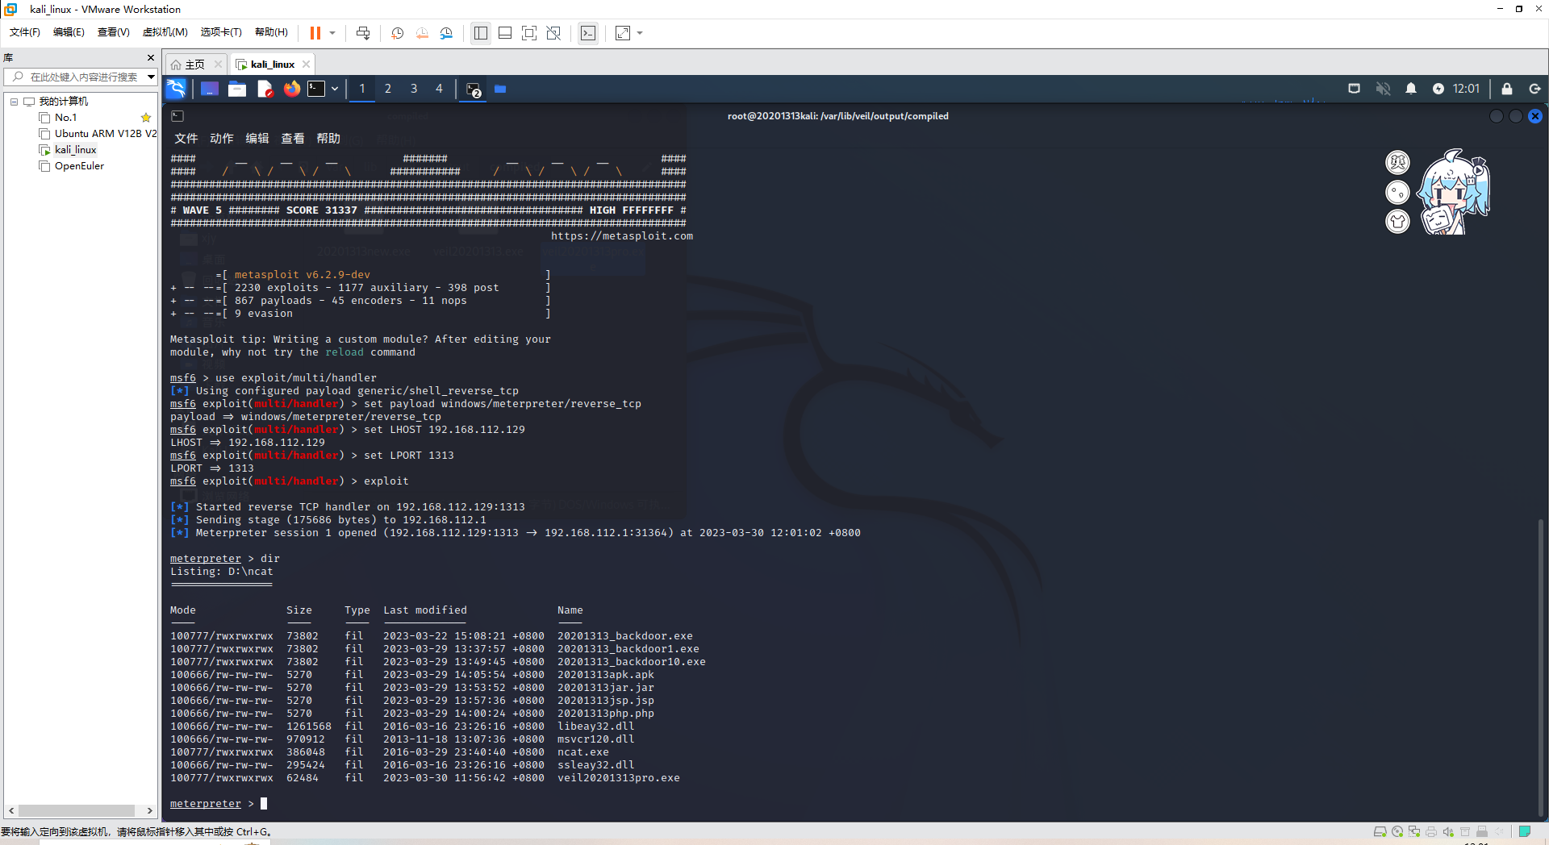Launch the text editor from panel

pyautogui.click(x=265, y=89)
